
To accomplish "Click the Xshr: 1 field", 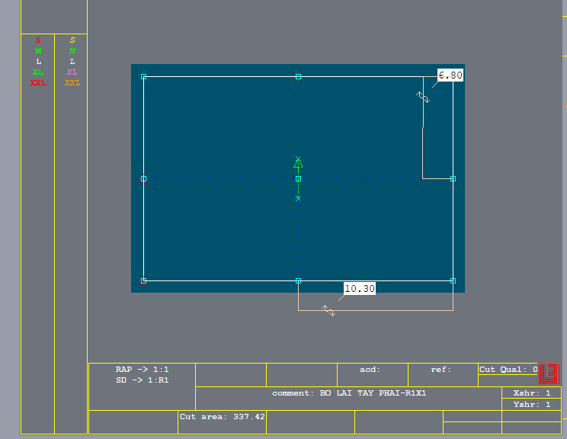I will click(531, 393).
